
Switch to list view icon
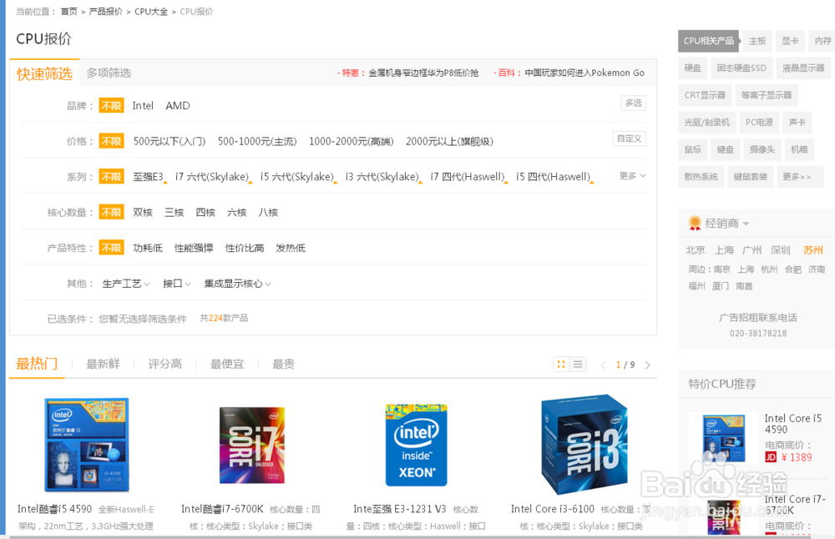(578, 365)
